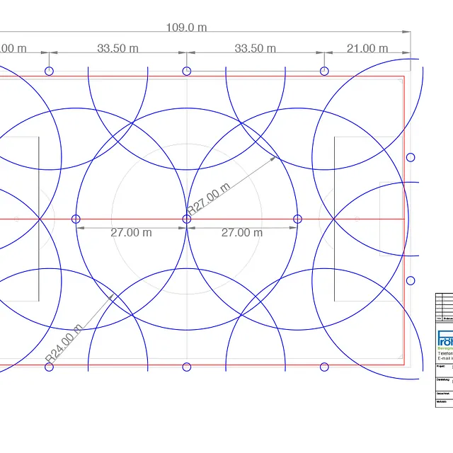Select the left 33.50 m dimension text
Screen dimensions: 453x453
tap(117, 49)
